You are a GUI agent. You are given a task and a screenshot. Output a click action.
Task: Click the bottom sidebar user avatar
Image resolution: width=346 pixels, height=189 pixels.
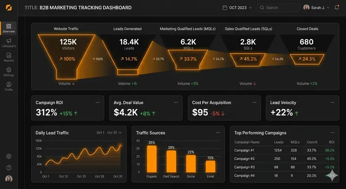(x=9, y=179)
